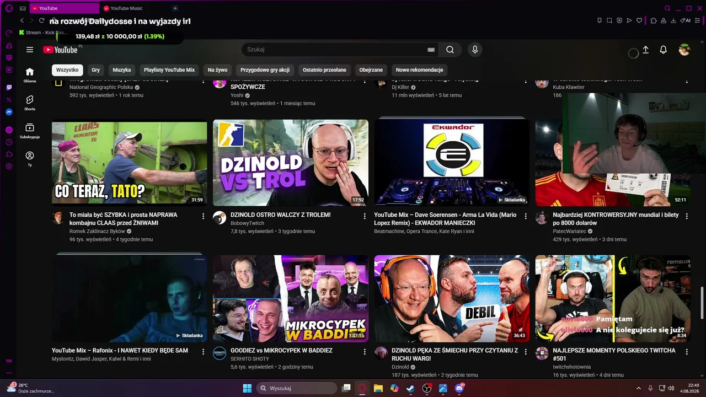Open the Opera GX main menu logo
Viewport: 706px width, 397px height.
[9, 8]
